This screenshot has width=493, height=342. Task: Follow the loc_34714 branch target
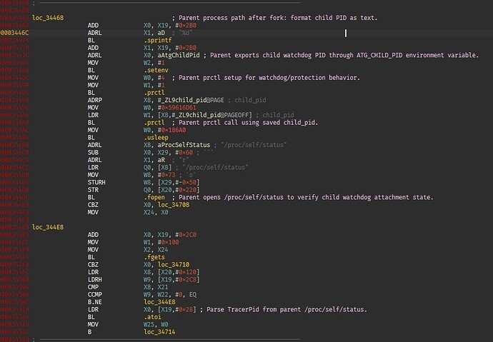tap(159, 332)
